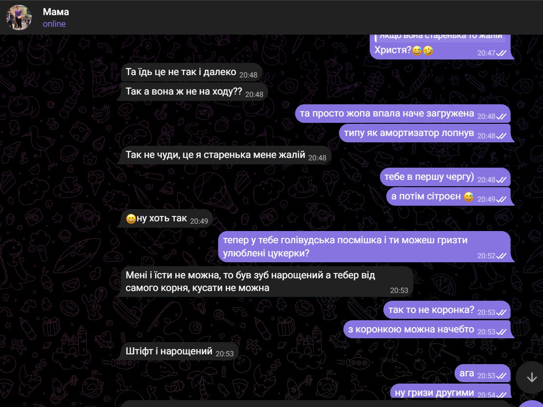
Task: Click message 'Мені і їсти не можна'
Action: 267,282
